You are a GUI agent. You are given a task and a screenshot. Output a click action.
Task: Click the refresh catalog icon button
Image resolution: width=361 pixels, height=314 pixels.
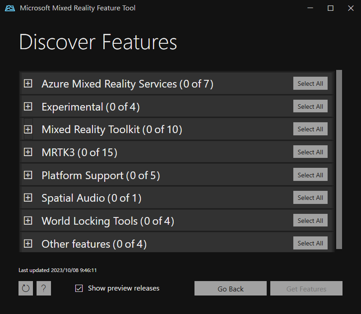(26, 288)
